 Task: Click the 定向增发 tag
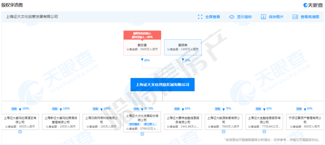point(134,124)
